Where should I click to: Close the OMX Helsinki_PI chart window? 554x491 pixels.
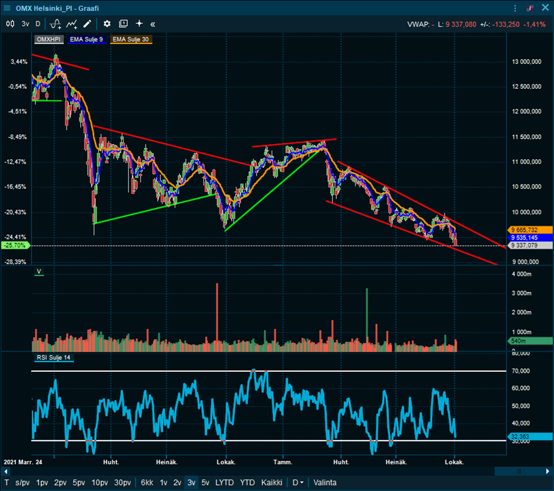pos(545,8)
